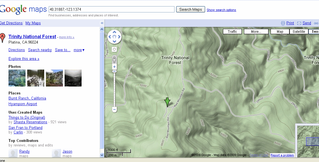Open the More... layers dropdown
Image resolution: width=319 pixels, height=162 pixels.
[256, 32]
